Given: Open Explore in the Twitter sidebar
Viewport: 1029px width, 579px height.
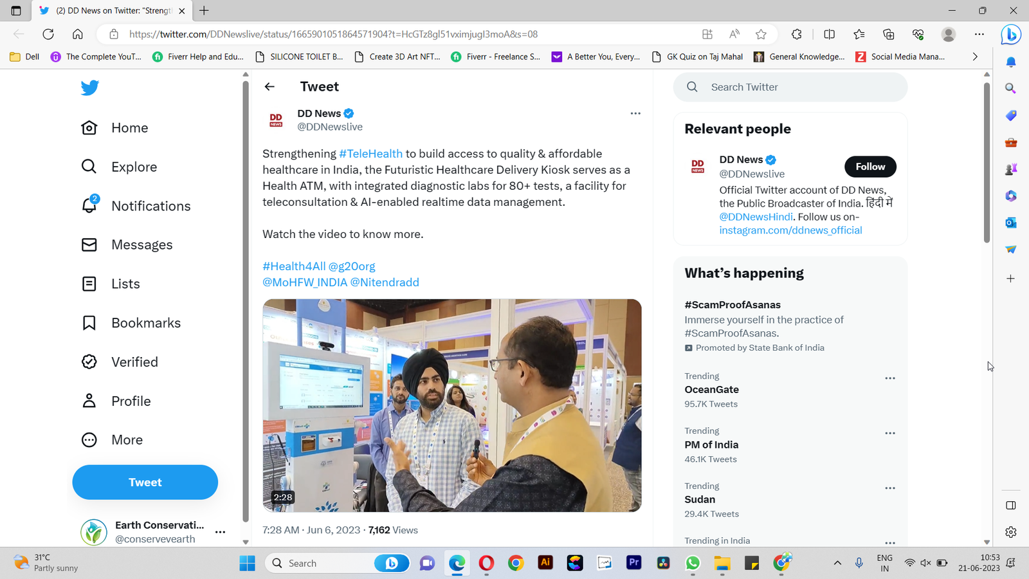Looking at the screenshot, I should [120, 167].
